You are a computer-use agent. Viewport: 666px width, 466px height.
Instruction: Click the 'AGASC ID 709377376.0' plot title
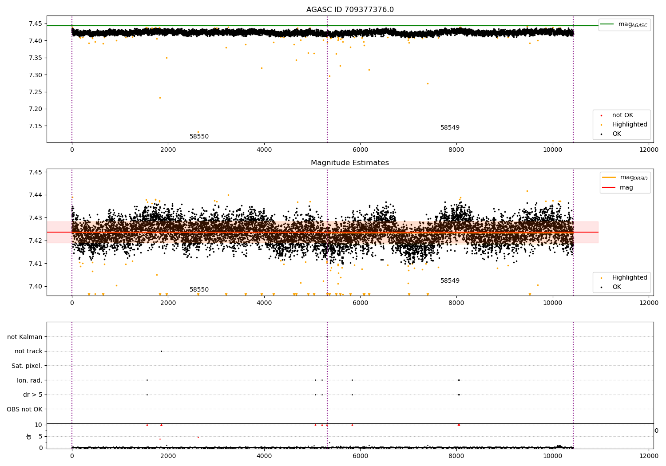pos(350,10)
